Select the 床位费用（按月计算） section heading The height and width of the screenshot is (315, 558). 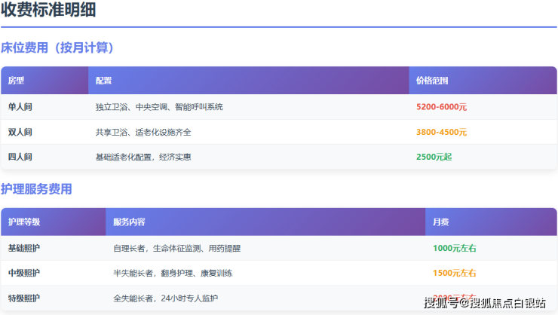57,48
